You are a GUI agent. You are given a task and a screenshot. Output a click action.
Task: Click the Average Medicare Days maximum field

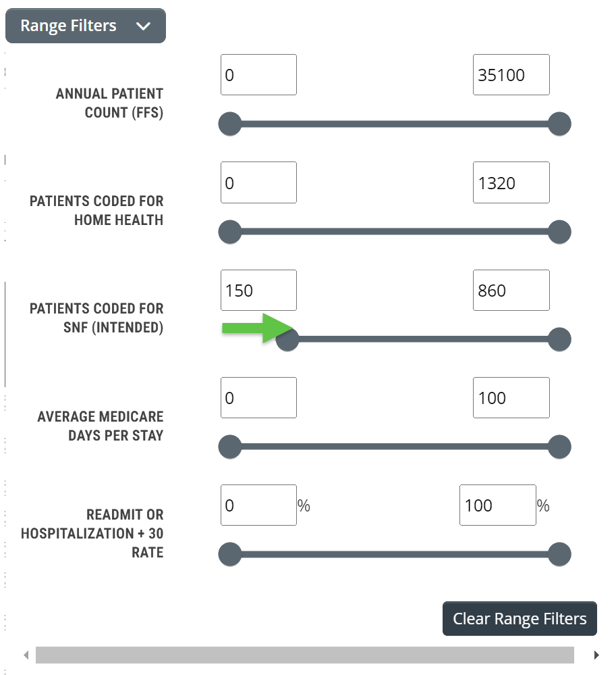tap(511, 398)
